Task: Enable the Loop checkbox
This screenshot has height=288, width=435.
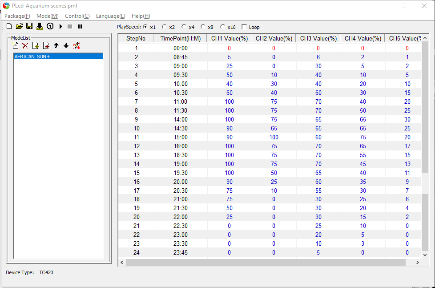Action: coord(244,27)
